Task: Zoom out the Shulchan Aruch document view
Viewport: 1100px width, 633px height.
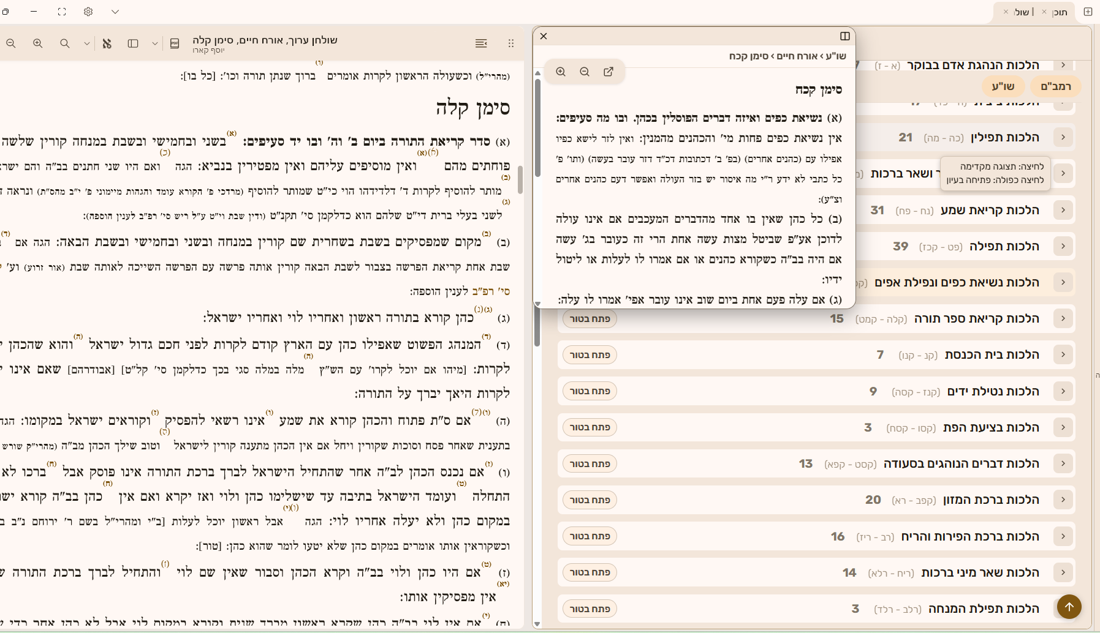Action: tap(11, 43)
